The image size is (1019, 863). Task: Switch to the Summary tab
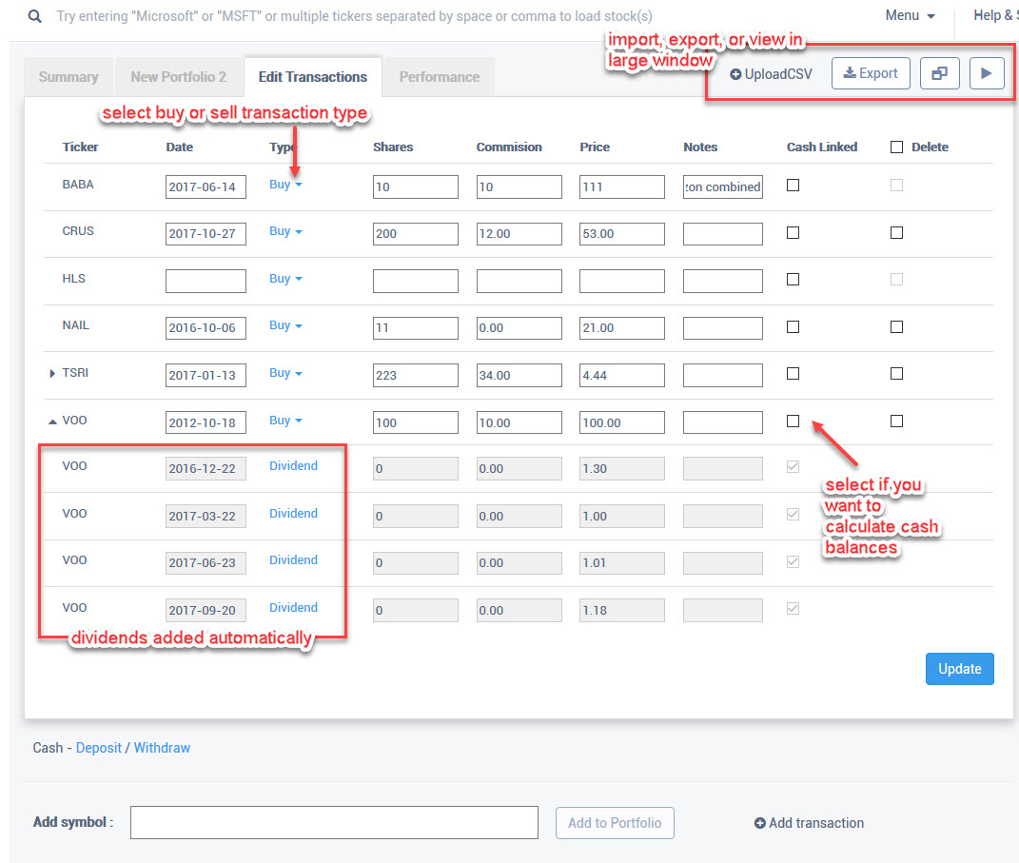tap(69, 77)
